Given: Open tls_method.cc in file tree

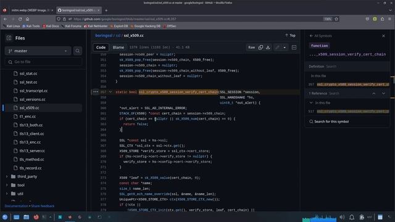Looking at the screenshot, I should (31, 159).
